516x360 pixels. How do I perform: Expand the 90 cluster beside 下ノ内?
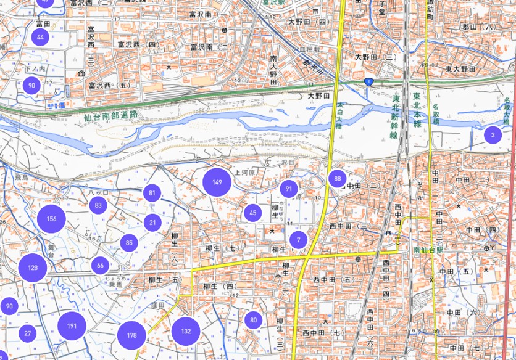click(x=31, y=86)
